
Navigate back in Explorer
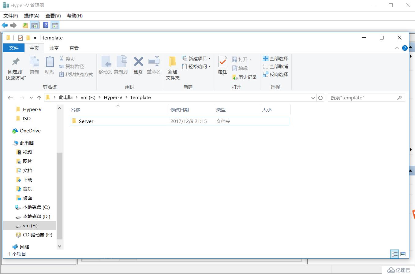(x=10, y=98)
